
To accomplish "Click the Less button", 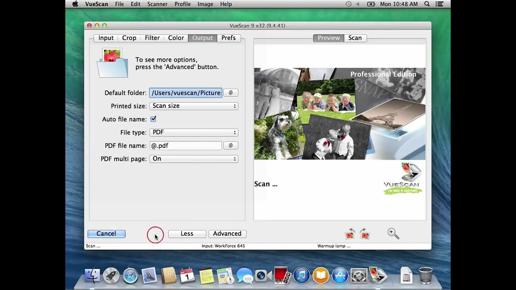I will 187,234.
